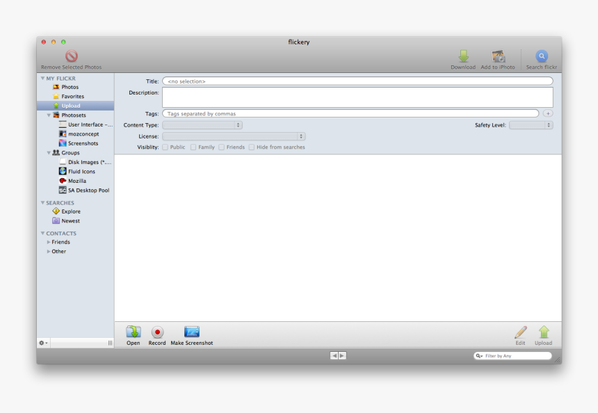Image resolution: width=598 pixels, height=413 pixels.
Task: Toggle the Family visibility checkbox
Action: (193, 147)
